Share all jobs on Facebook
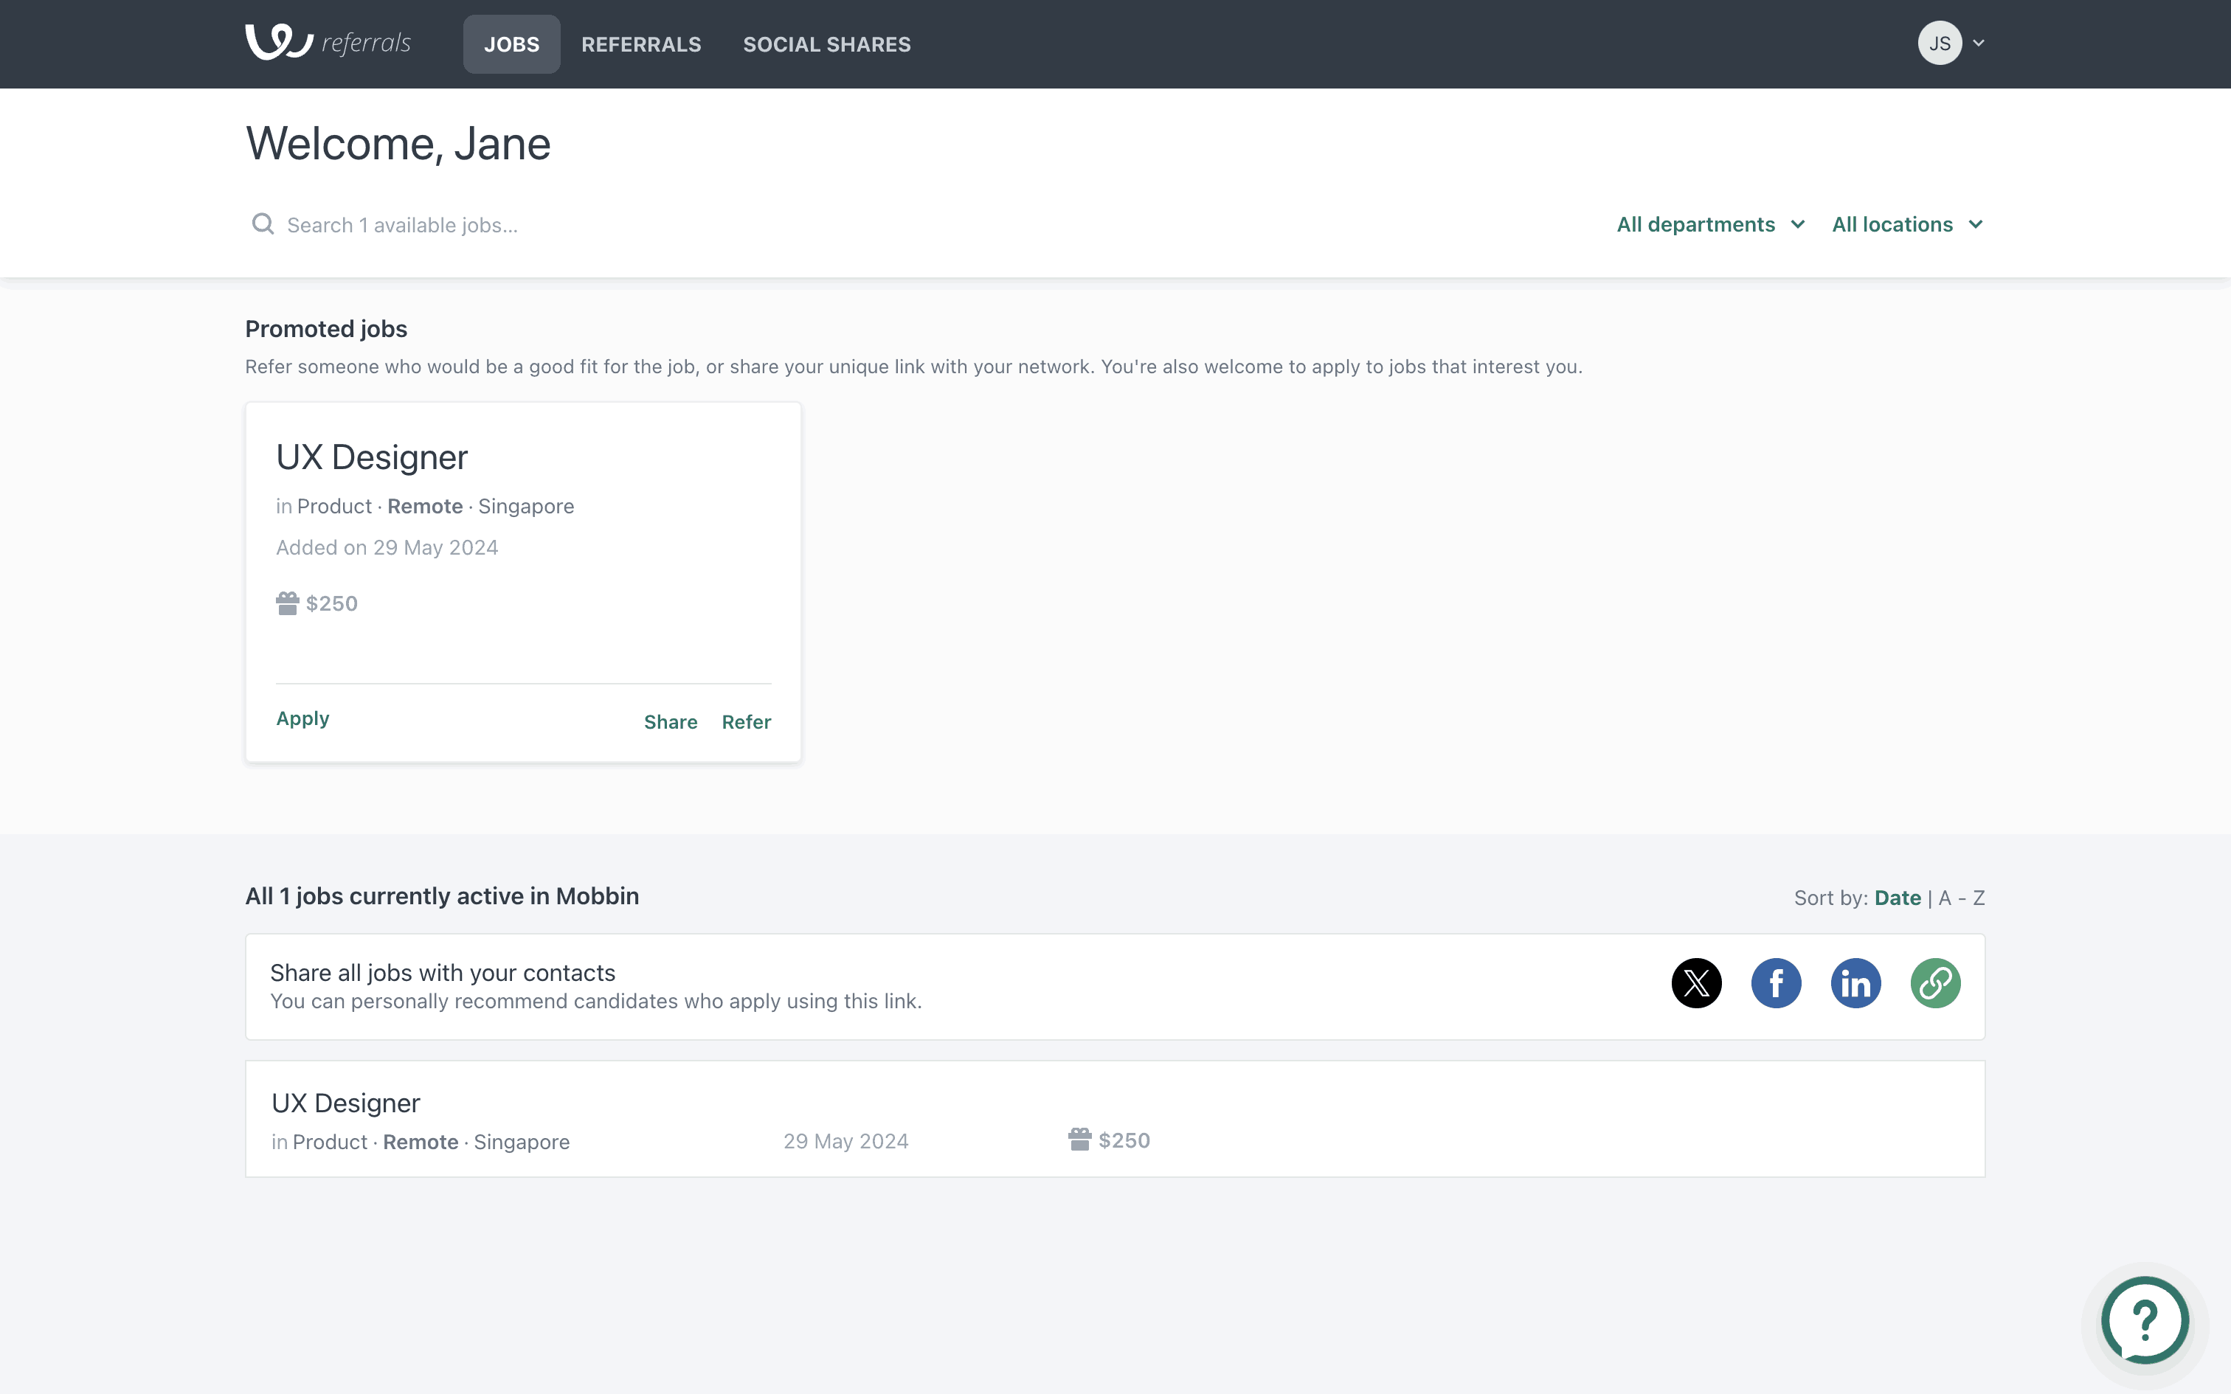 click(x=1776, y=982)
